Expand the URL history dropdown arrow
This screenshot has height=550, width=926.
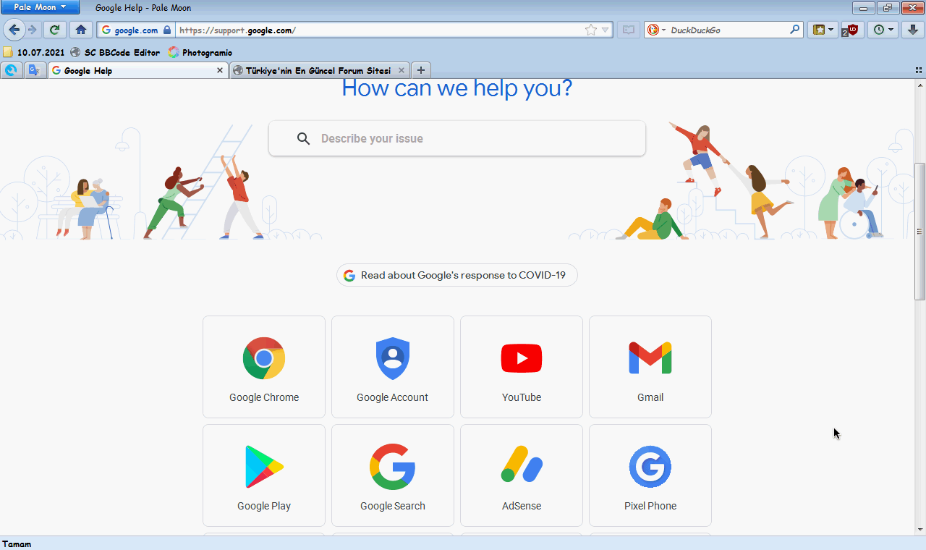(x=605, y=30)
